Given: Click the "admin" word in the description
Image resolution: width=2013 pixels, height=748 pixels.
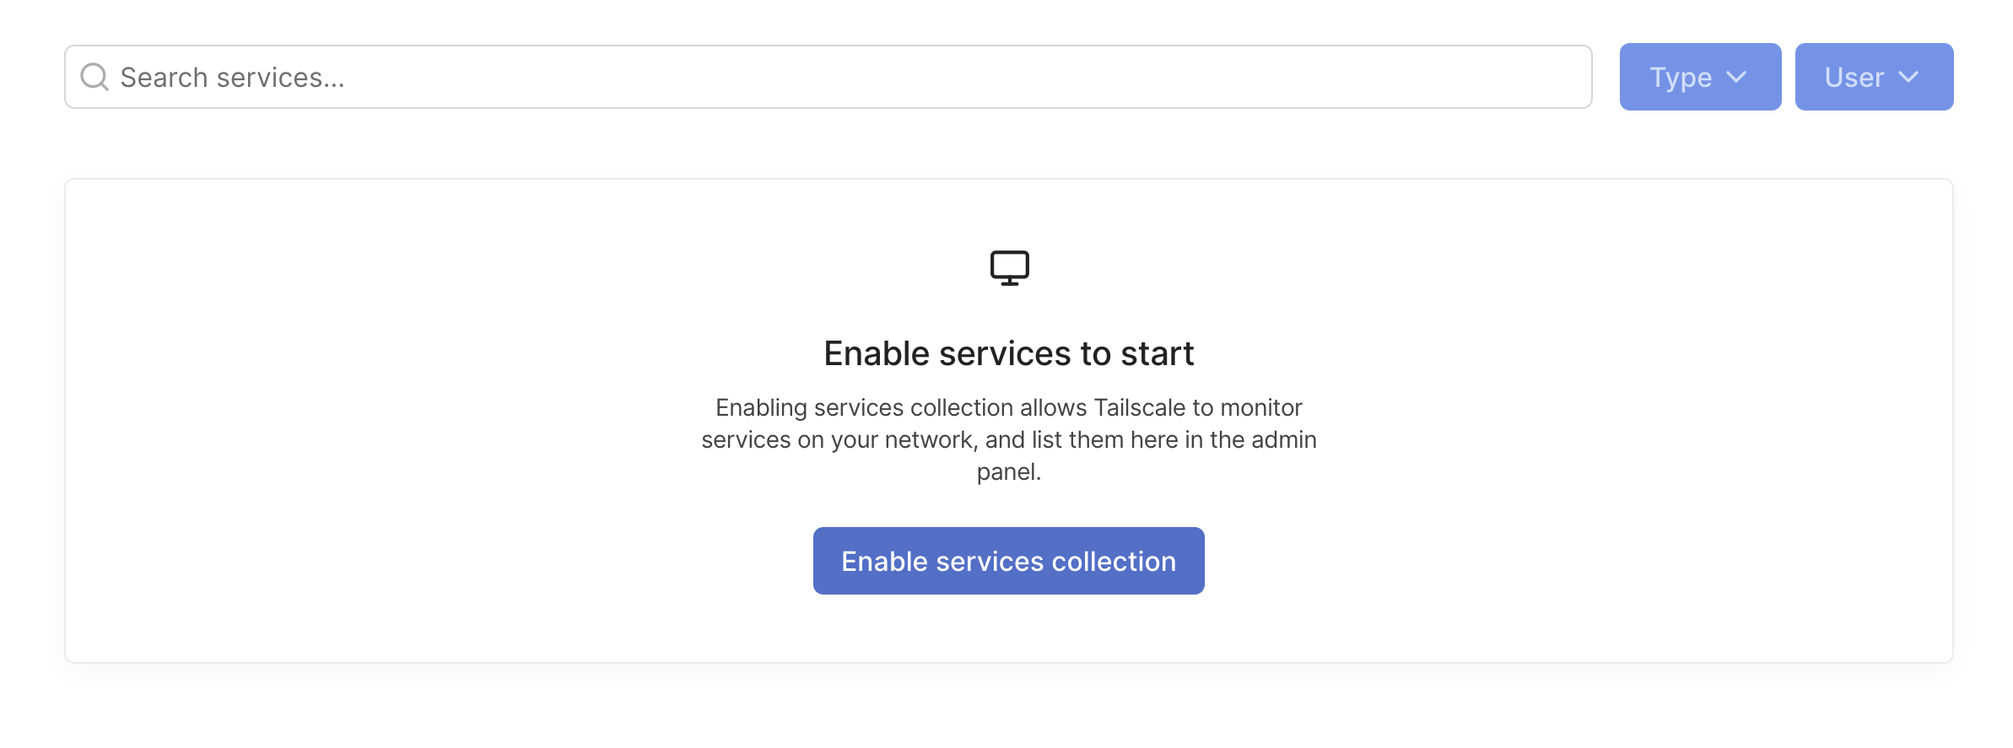Looking at the screenshot, I should [x=1283, y=440].
